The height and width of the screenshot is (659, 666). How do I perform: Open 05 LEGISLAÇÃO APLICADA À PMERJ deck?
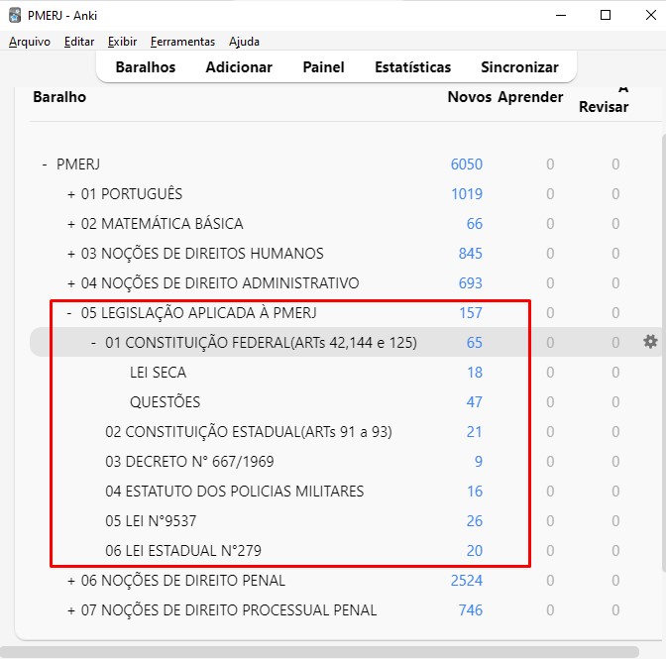click(x=199, y=313)
